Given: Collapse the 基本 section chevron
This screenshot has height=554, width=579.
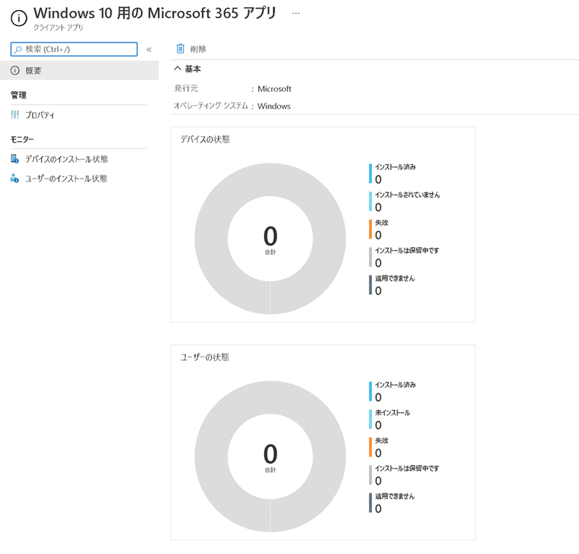Looking at the screenshot, I should click(177, 68).
